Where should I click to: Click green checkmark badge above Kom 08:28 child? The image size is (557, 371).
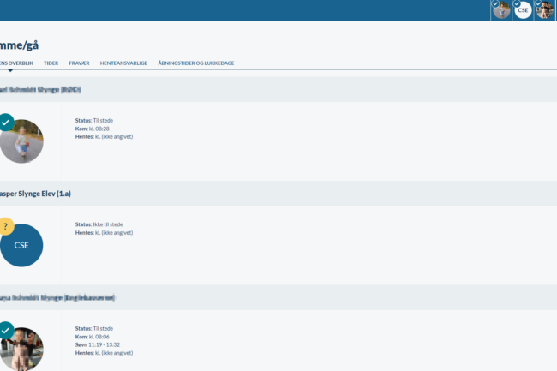(x=5, y=123)
